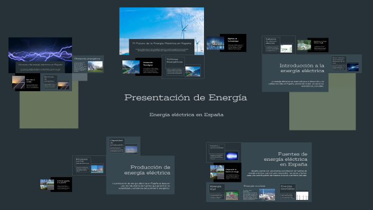This screenshot has height=210, width=373.
Task: Open the 'Introducción a la energía eléctrica' topic
Action: (295, 73)
